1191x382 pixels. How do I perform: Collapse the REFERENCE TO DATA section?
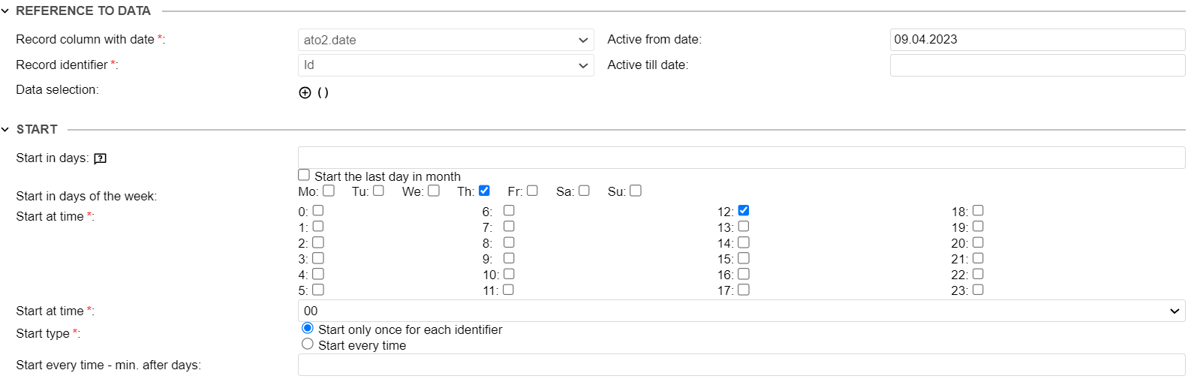coord(5,11)
